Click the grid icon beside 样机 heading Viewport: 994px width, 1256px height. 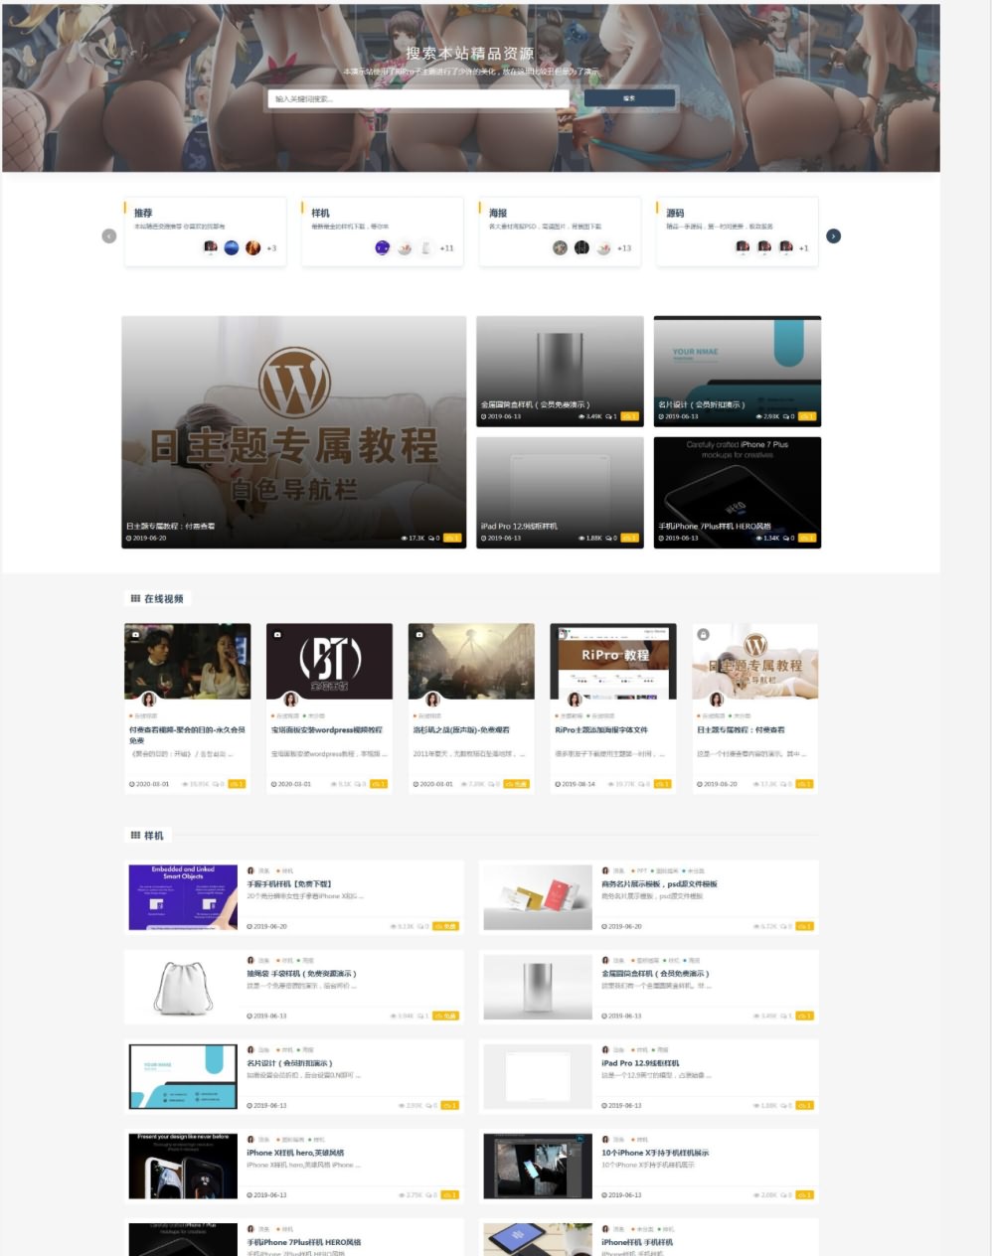coord(135,835)
